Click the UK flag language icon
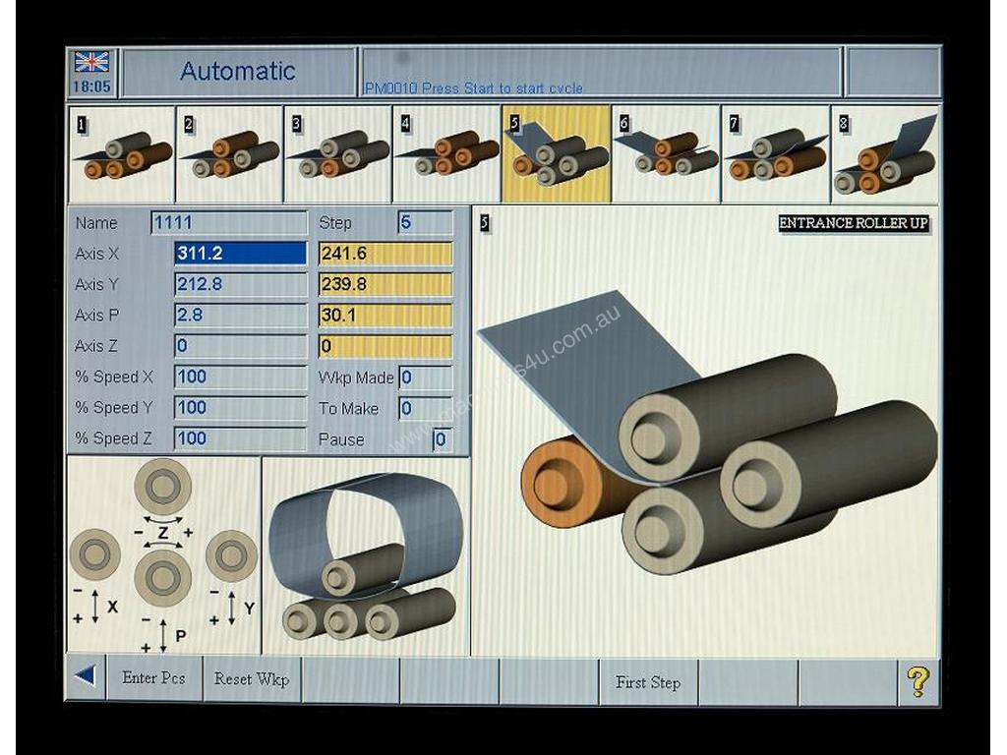Viewport: 1007px width, 755px height. (91, 62)
